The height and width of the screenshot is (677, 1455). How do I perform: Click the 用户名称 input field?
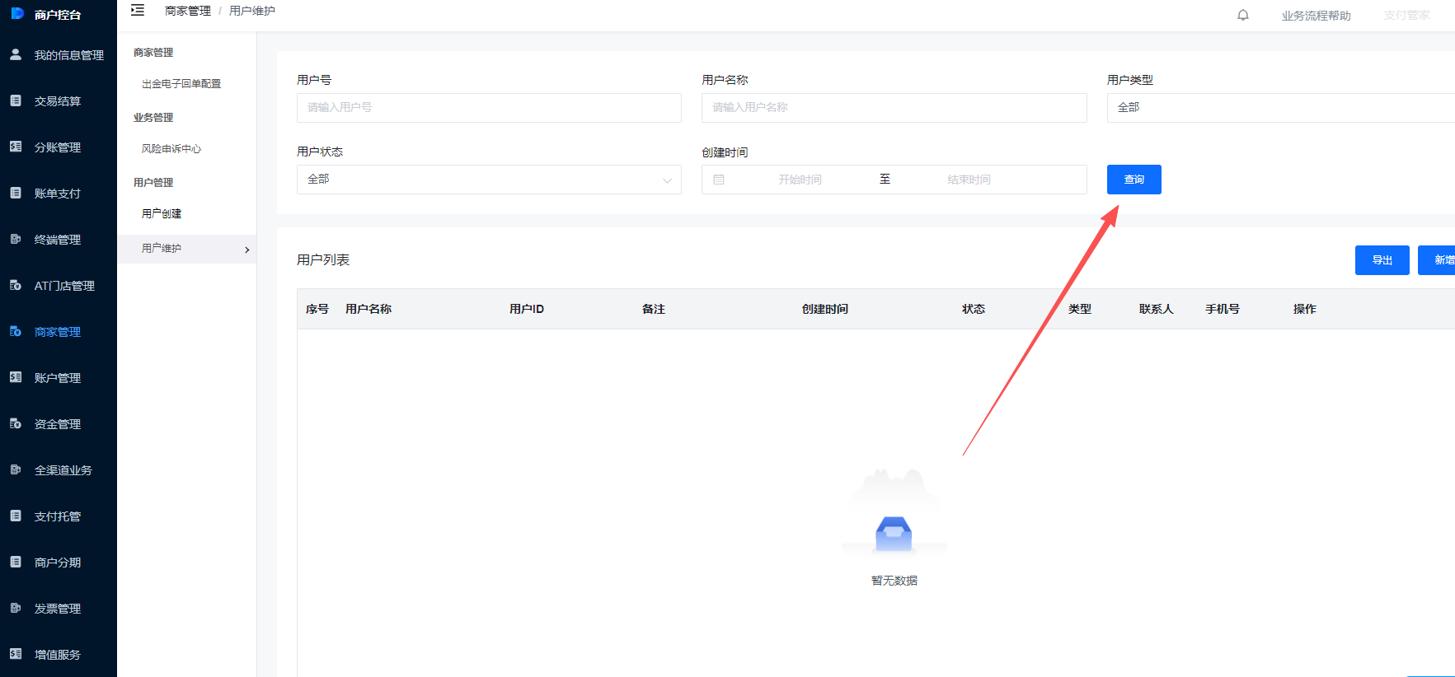click(894, 108)
